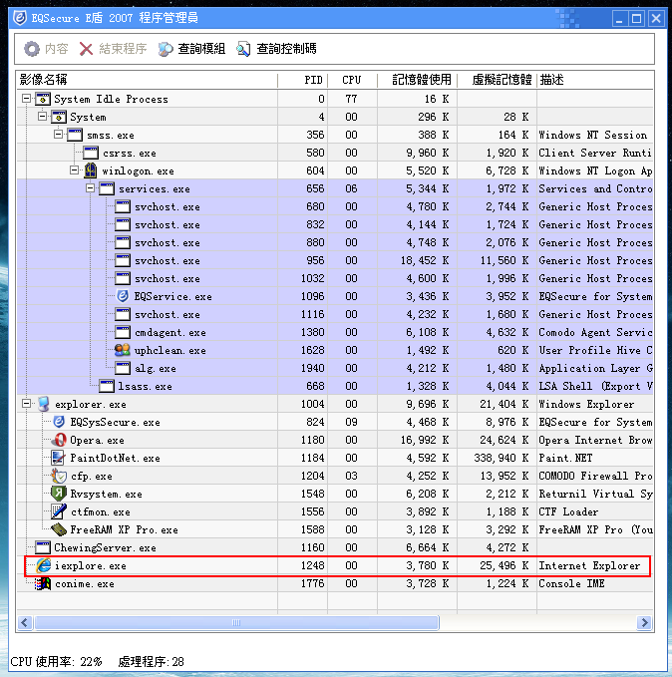Sort by 虛擬記憶體 column header

click(x=498, y=80)
